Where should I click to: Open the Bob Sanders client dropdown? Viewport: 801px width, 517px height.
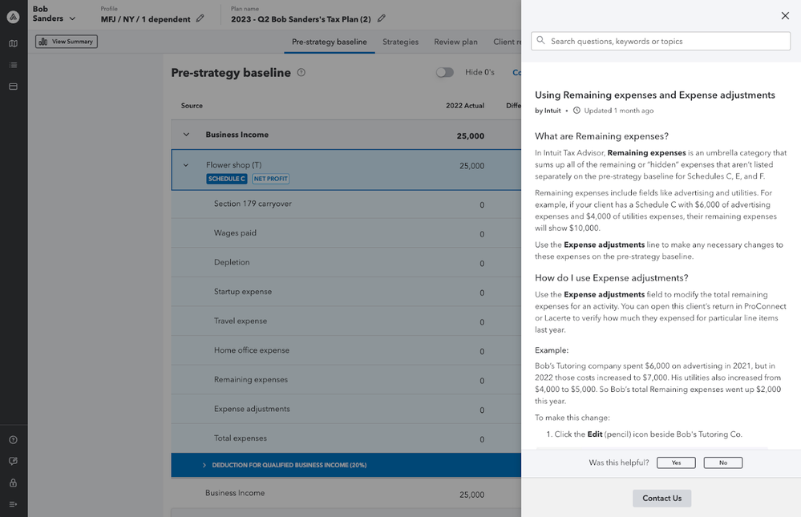(72, 18)
